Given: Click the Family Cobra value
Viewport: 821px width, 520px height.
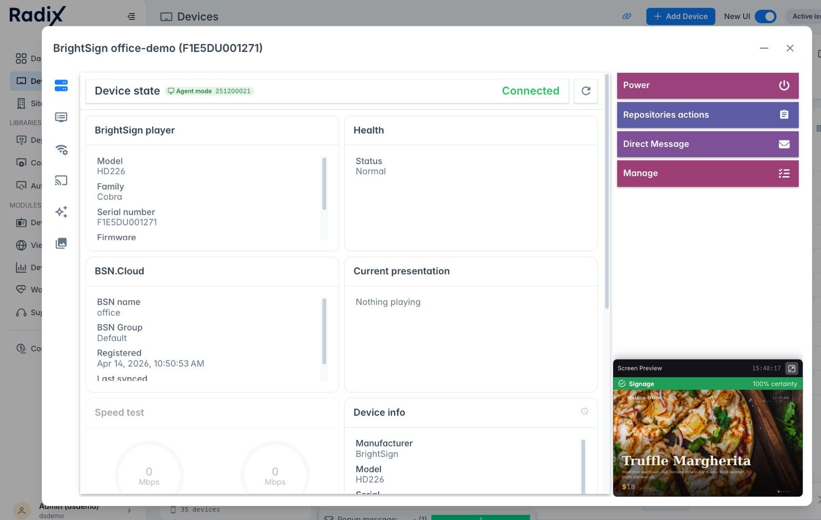Looking at the screenshot, I should click(x=109, y=197).
